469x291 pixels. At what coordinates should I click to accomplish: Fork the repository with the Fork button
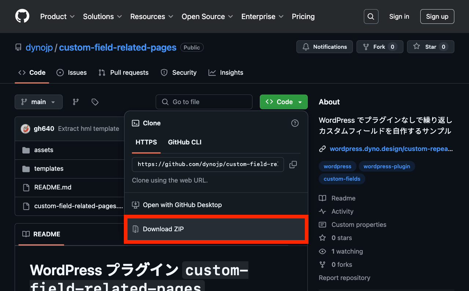pos(380,47)
